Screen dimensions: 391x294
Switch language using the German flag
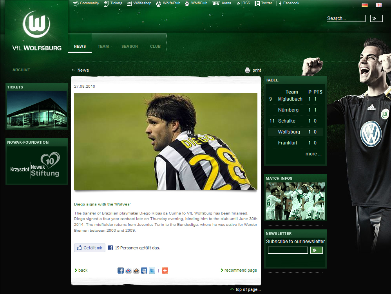(365, 5)
